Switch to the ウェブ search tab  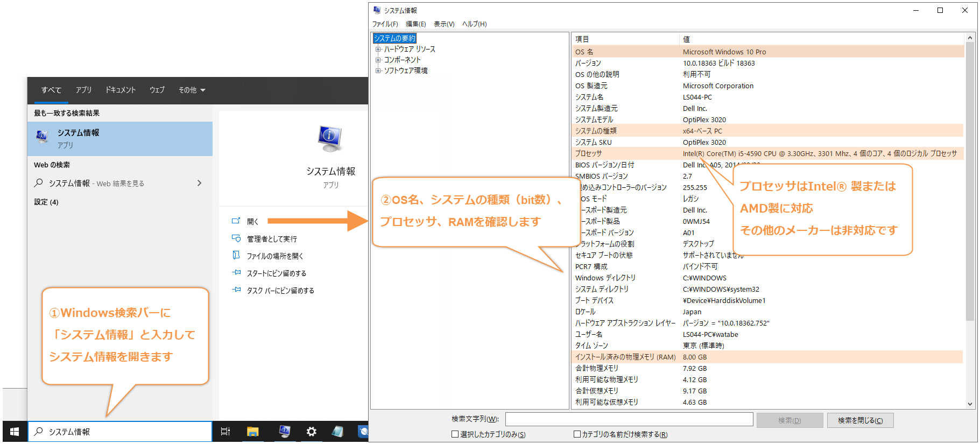pos(157,90)
